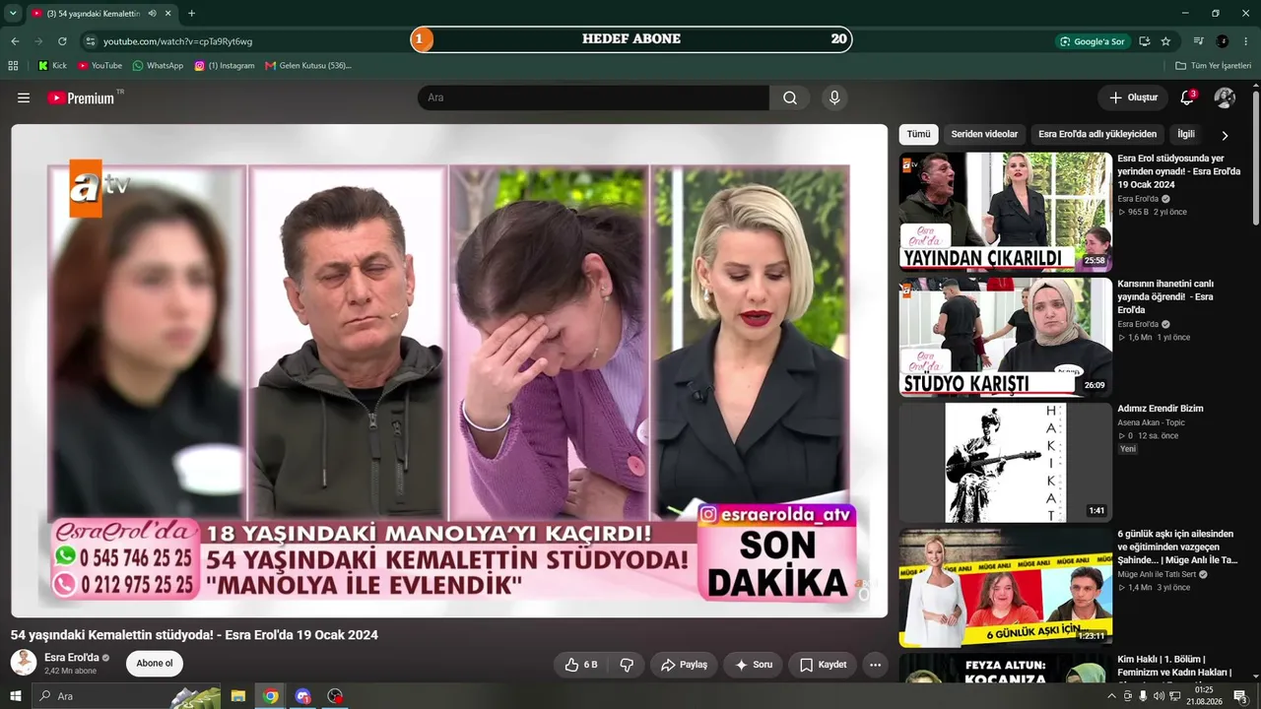Viewport: 1261px width, 709px height.
Task: Go back to the previous page
Action: (15, 41)
